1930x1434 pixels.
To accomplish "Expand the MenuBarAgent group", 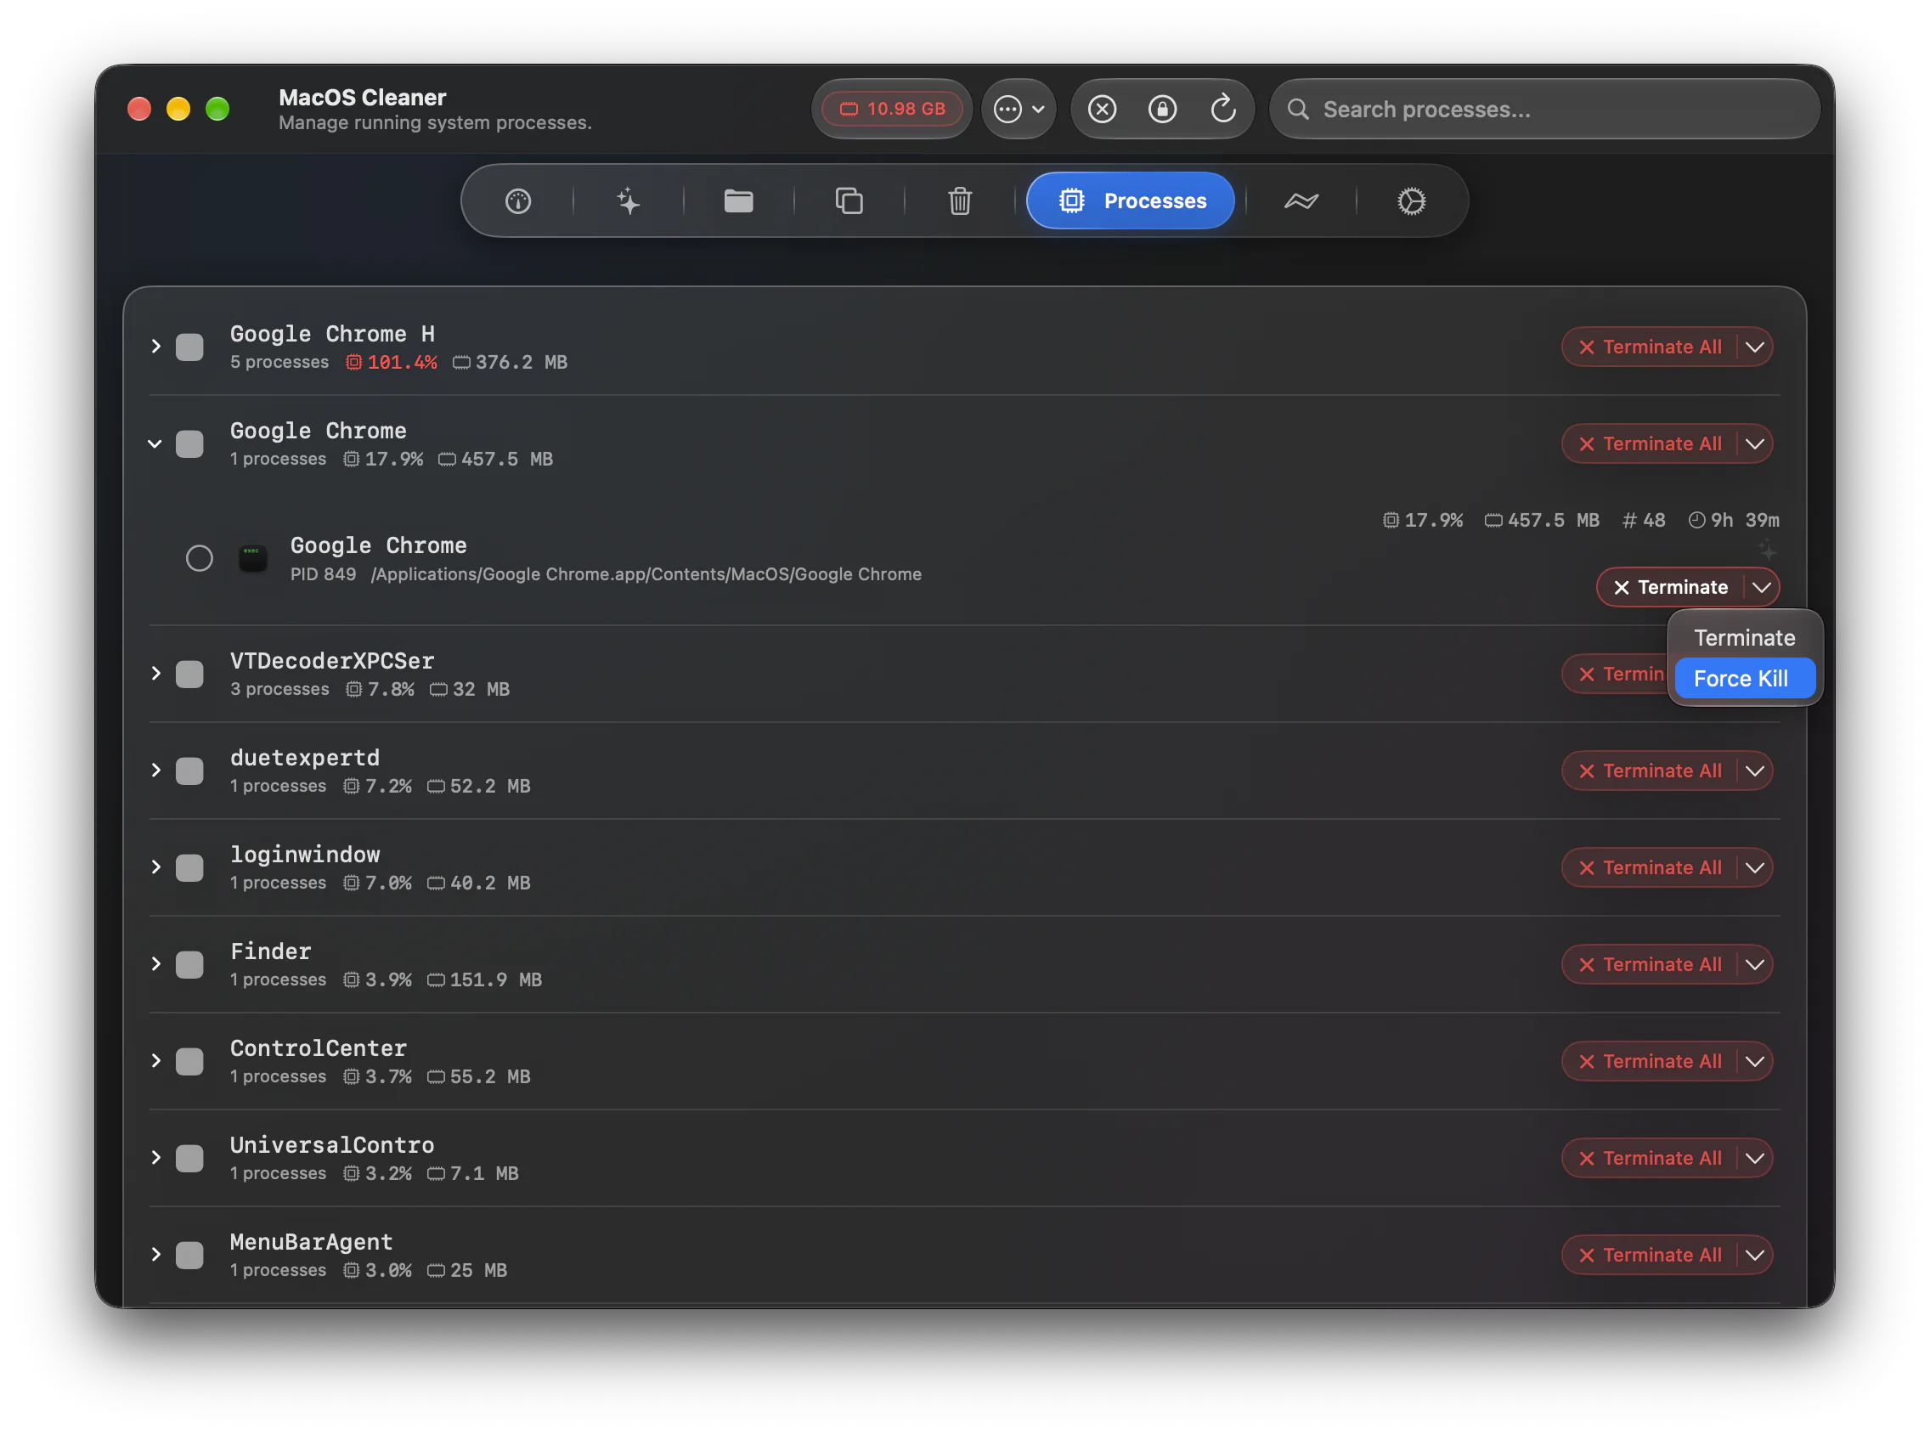I will coord(155,1254).
